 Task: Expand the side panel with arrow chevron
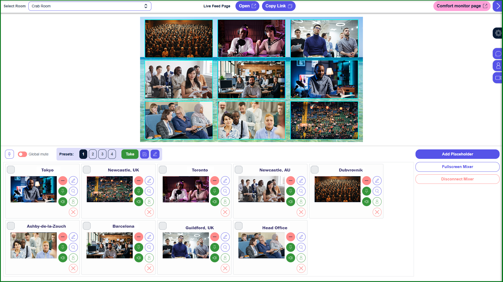click(x=498, y=6)
